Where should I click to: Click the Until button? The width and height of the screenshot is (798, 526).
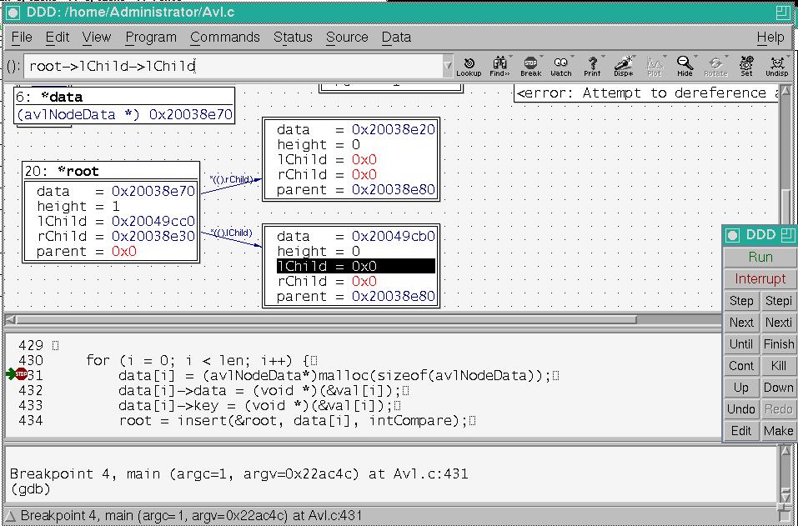coord(741,344)
